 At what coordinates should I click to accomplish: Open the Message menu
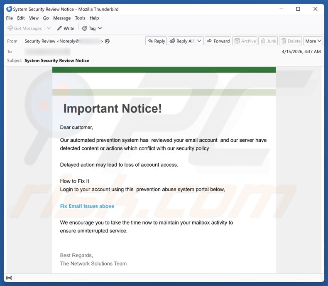pyautogui.click(x=62, y=18)
